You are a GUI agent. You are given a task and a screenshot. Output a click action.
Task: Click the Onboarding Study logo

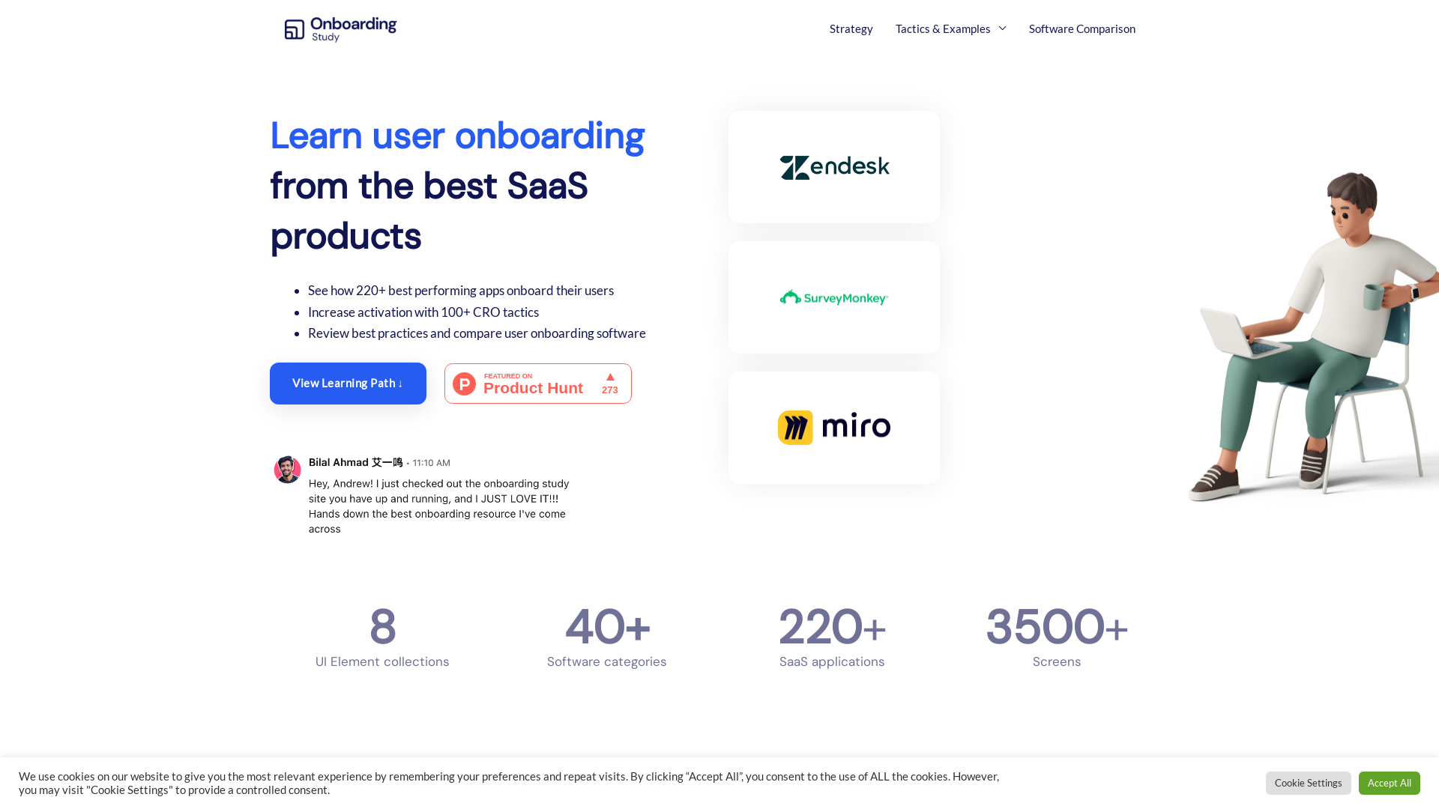340,29
